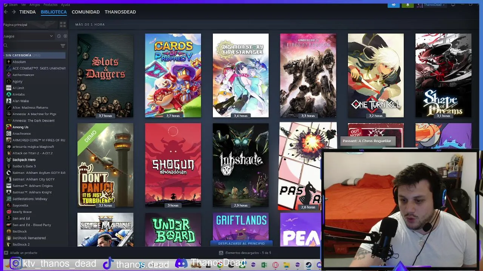The height and width of the screenshot is (271, 483).
Task: Open the Under Board game cover
Action: [x=173, y=230]
